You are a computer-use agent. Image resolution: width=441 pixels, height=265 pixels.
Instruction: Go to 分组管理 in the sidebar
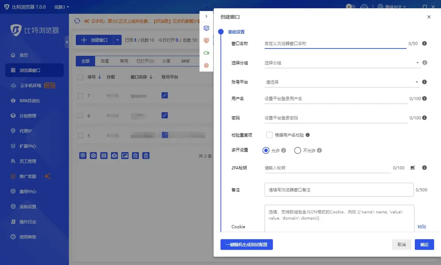pos(23,116)
